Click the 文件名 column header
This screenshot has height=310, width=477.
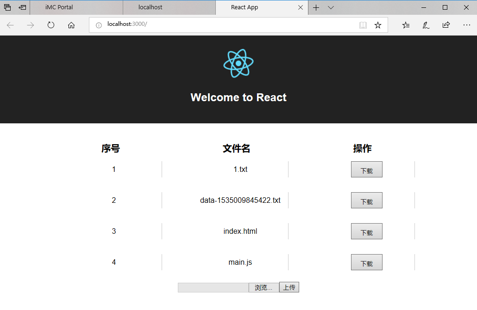tap(236, 148)
